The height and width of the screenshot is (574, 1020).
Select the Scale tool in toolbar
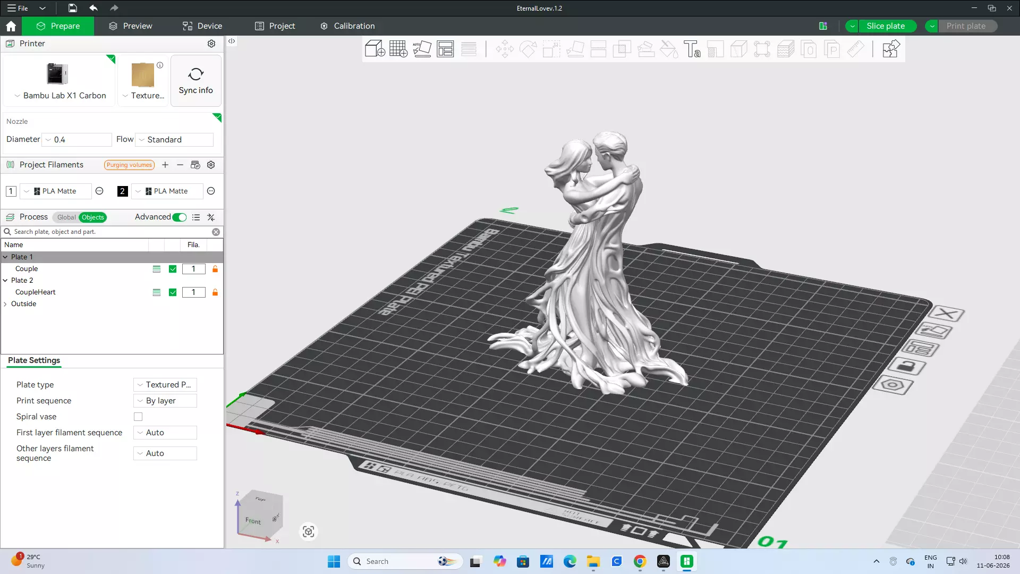[551, 49]
